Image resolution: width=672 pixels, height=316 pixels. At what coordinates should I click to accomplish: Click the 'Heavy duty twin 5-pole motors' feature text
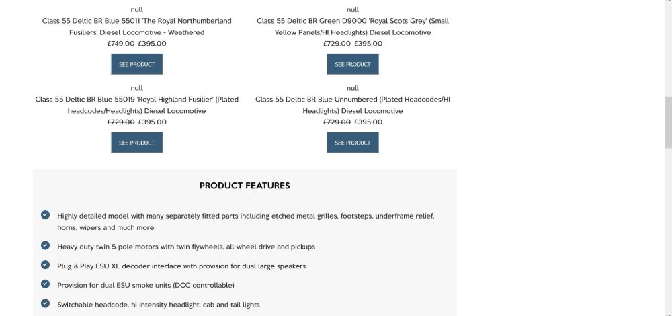click(x=186, y=247)
